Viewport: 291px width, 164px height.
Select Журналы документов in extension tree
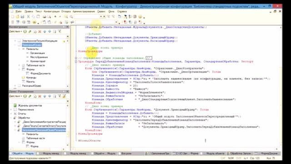[30, 105]
